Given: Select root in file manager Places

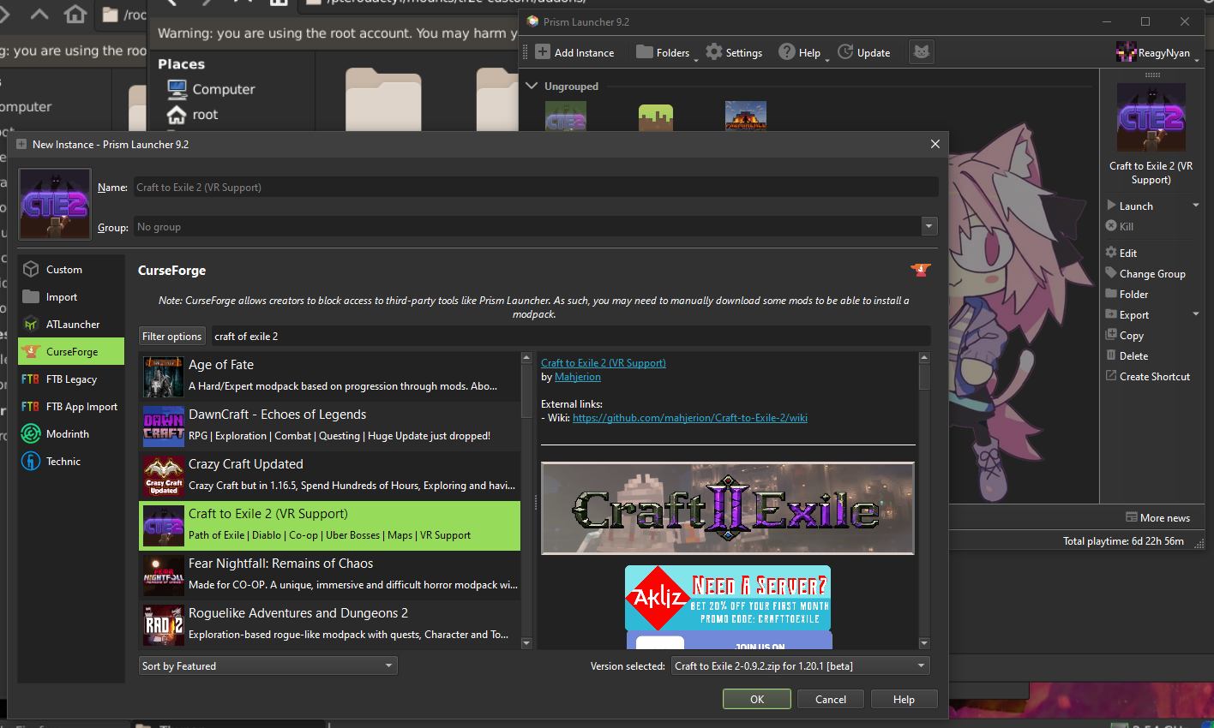Looking at the screenshot, I should 193,114.
